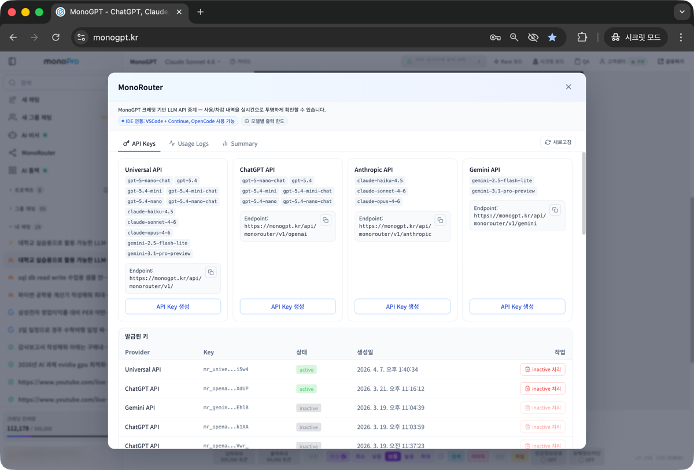Create a Gemini API key
Image resolution: width=694 pixels, height=470 pixels.
517,306
